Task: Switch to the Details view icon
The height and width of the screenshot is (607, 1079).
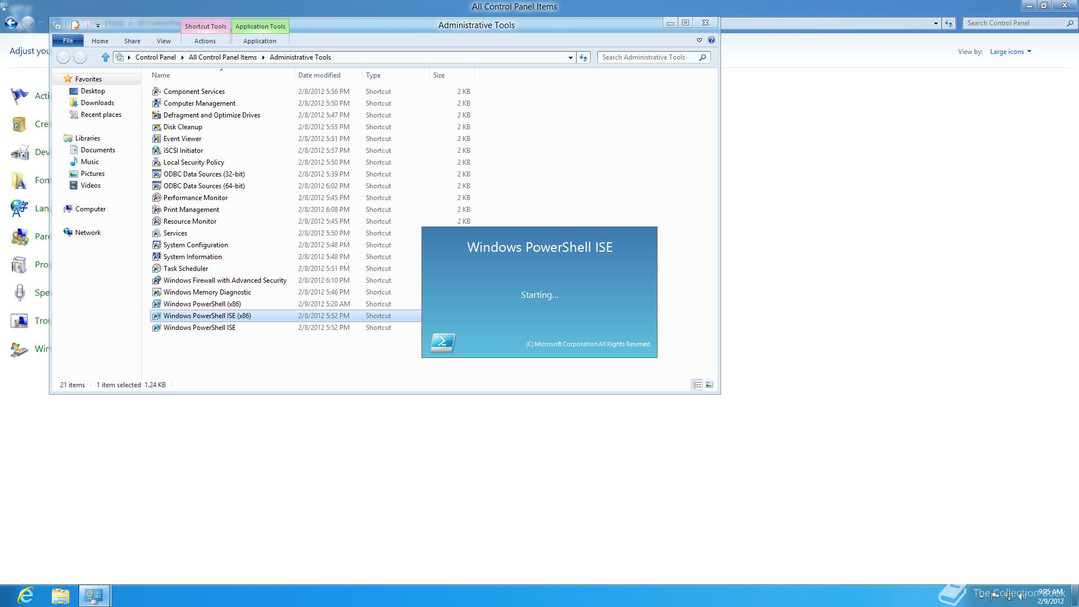Action: [697, 385]
